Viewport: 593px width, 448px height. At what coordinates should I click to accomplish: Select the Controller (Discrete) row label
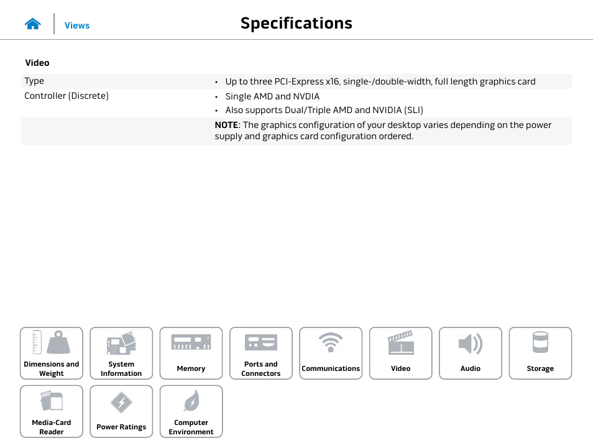pos(67,96)
